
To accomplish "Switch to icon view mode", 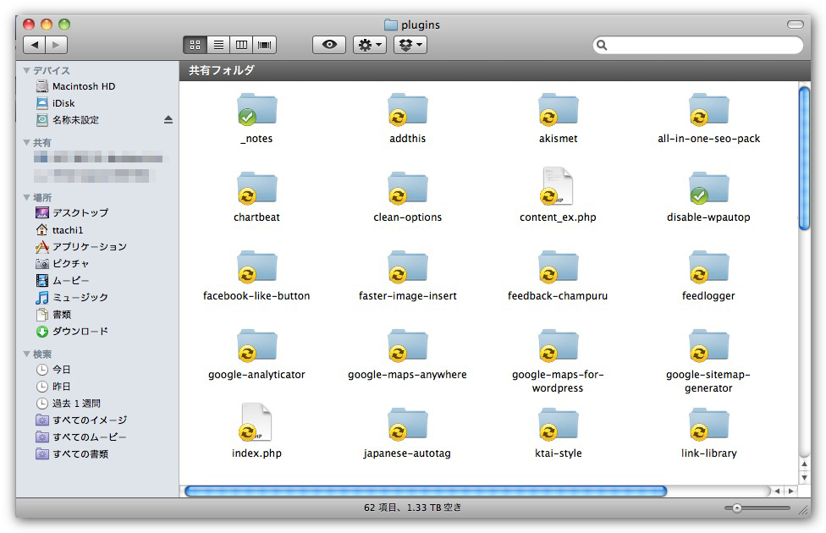I will 195,45.
